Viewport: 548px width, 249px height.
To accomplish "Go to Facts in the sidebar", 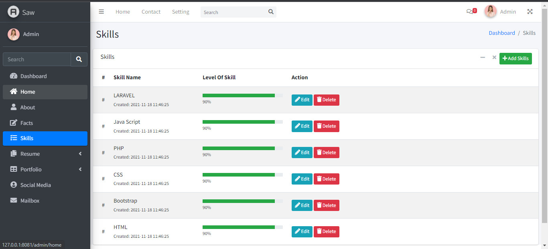I will (45, 123).
